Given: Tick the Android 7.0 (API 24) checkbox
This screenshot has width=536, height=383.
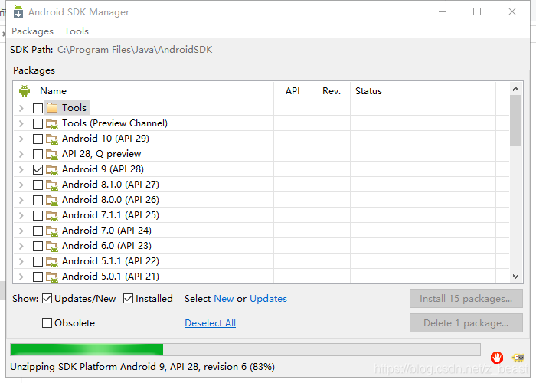Looking at the screenshot, I should pos(38,231).
